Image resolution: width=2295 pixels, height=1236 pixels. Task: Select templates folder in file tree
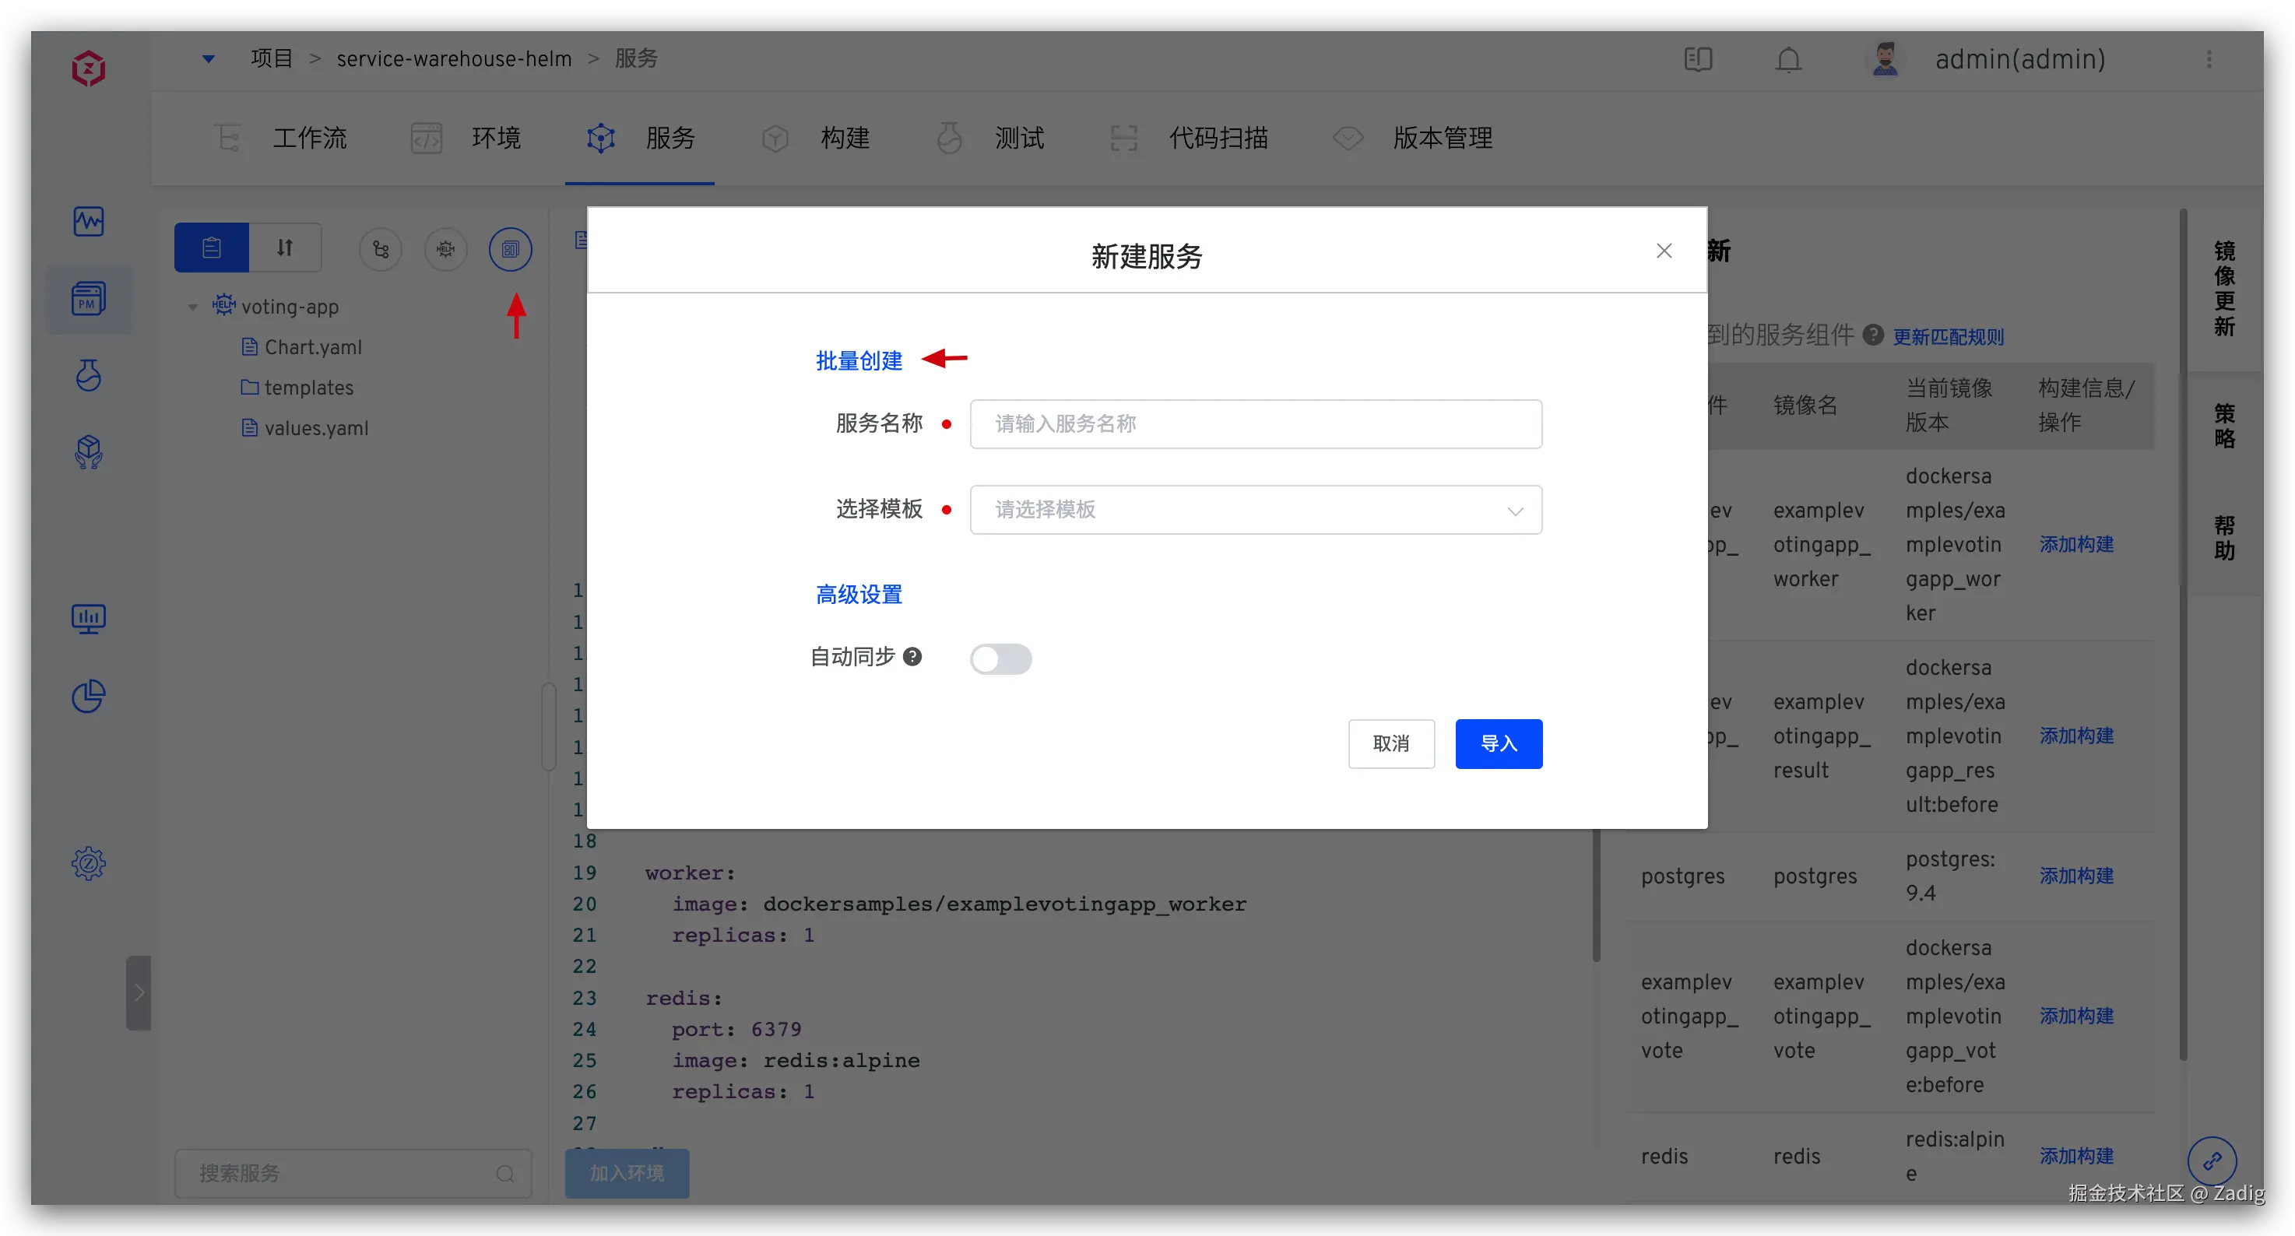click(297, 388)
